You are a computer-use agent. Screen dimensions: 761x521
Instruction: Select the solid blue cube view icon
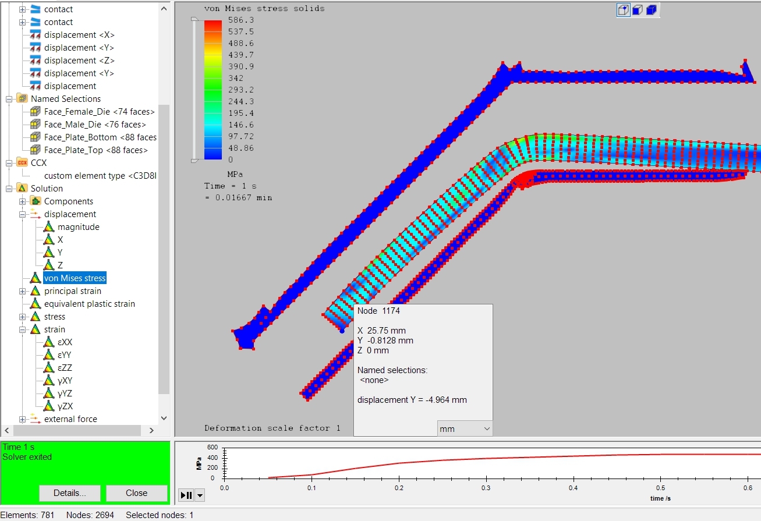tap(652, 10)
